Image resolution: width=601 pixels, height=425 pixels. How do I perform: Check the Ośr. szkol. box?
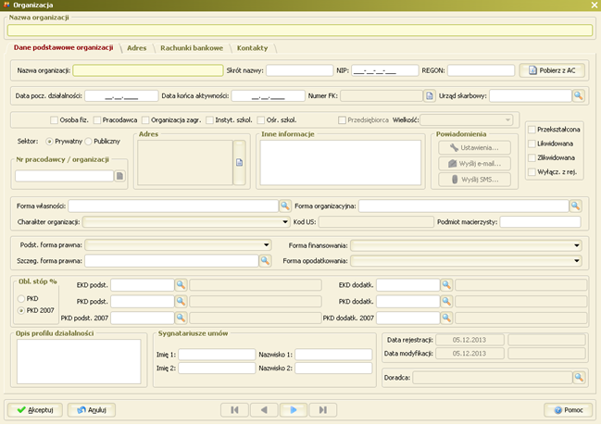coord(261,120)
